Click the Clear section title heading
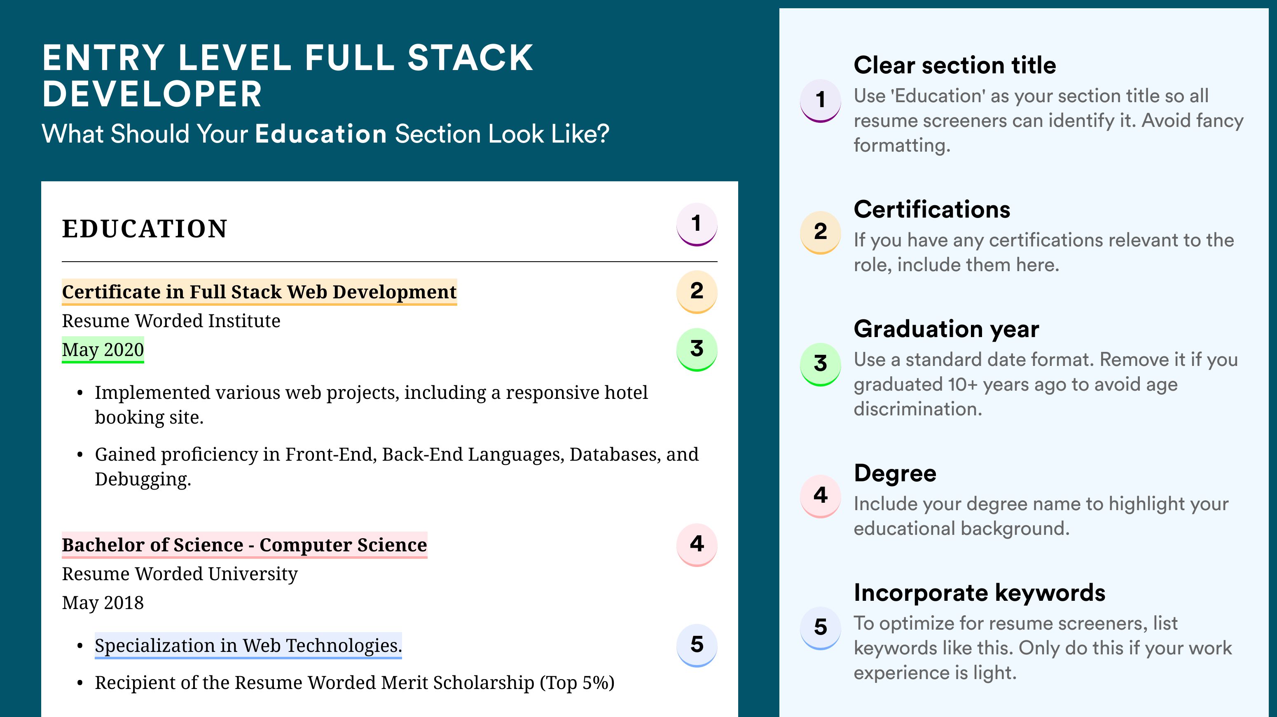The width and height of the screenshot is (1277, 717). pos(955,65)
